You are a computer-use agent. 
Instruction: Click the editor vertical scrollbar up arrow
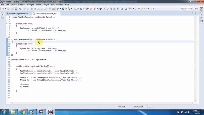point(195,17)
